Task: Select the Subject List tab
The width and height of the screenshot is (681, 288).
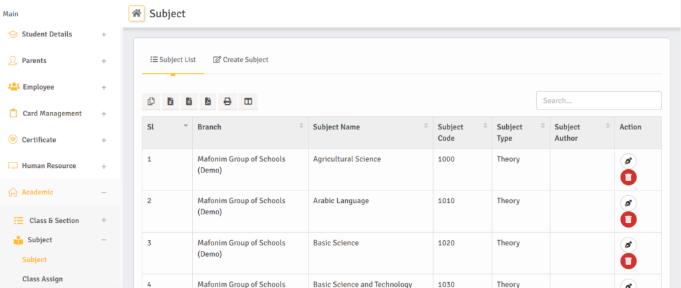Action: coord(173,60)
